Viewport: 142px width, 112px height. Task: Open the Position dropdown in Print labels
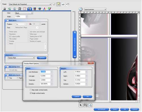point(20,24)
